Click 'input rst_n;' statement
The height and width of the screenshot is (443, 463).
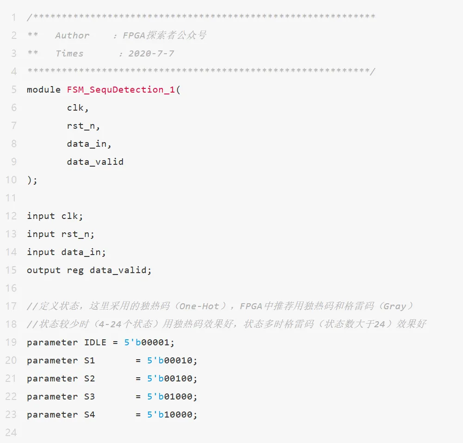61,234
